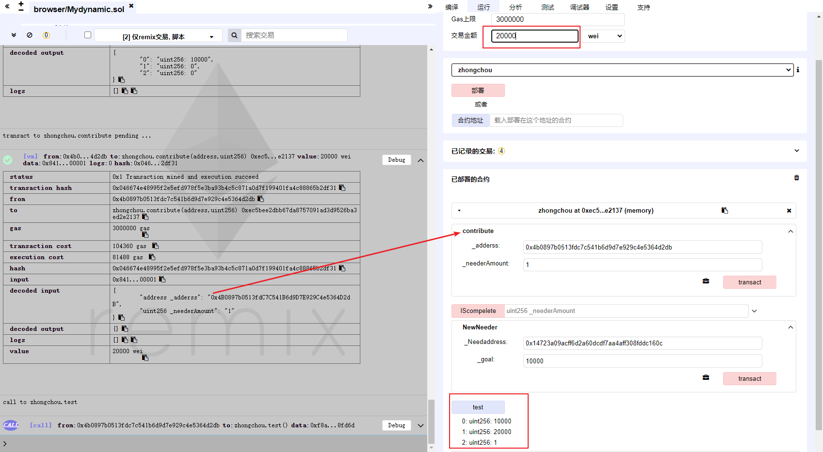Open the contract info icon next to zhongchou
Screen dimensions: 823x452
(798, 70)
